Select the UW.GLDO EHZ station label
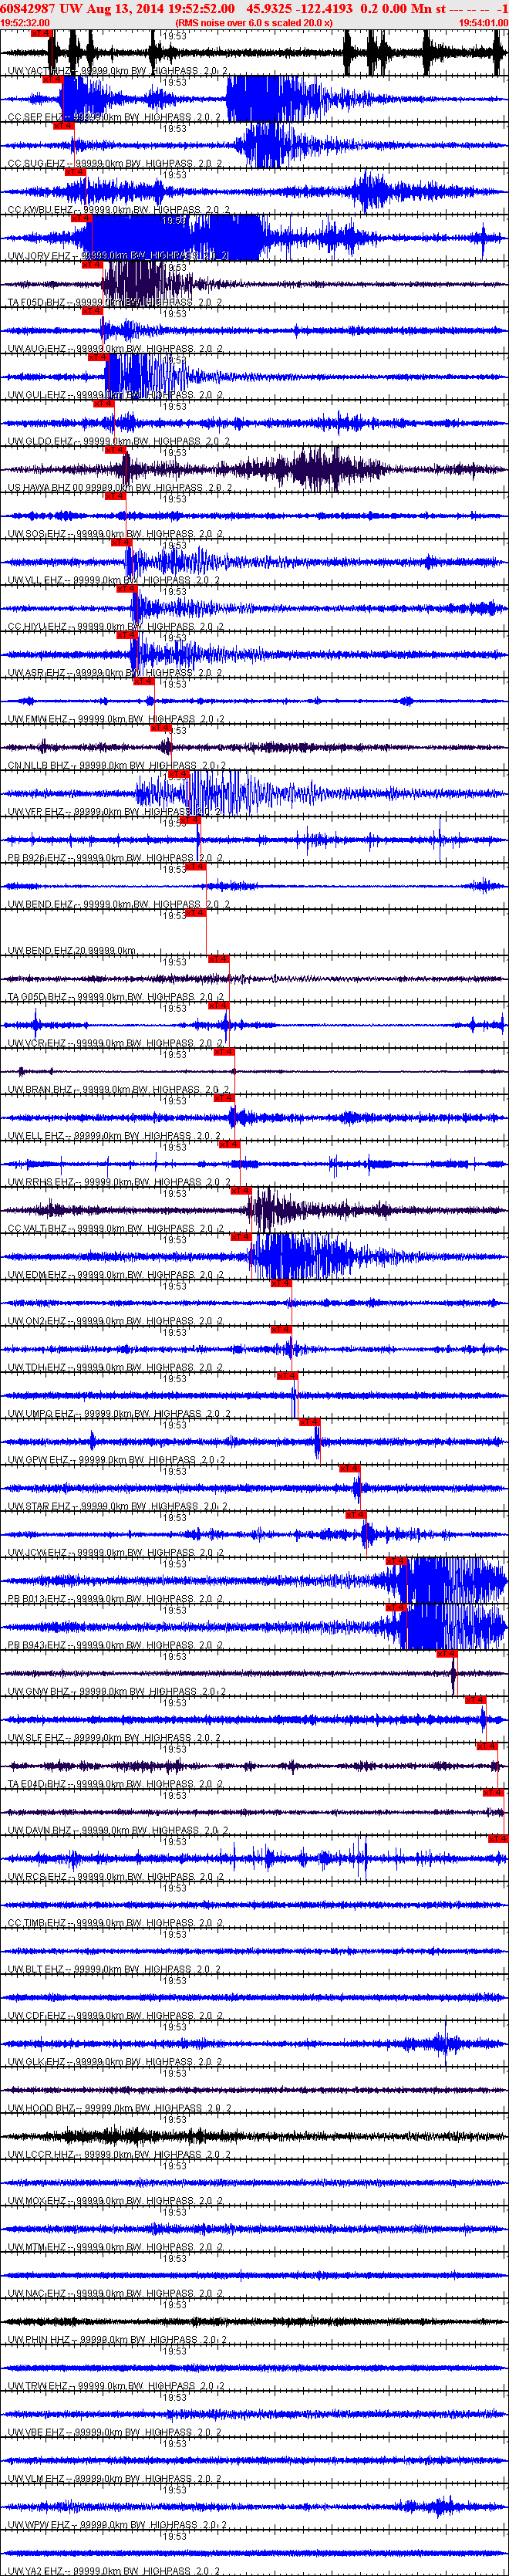Viewport: 509px width, 2576px height. [x=118, y=441]
